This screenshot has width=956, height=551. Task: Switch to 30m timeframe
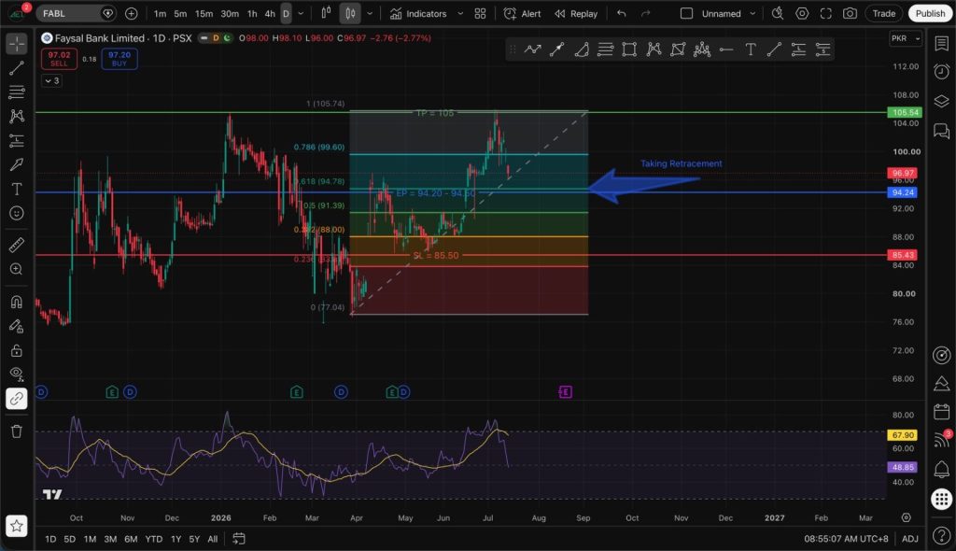[x=230, y=13]
